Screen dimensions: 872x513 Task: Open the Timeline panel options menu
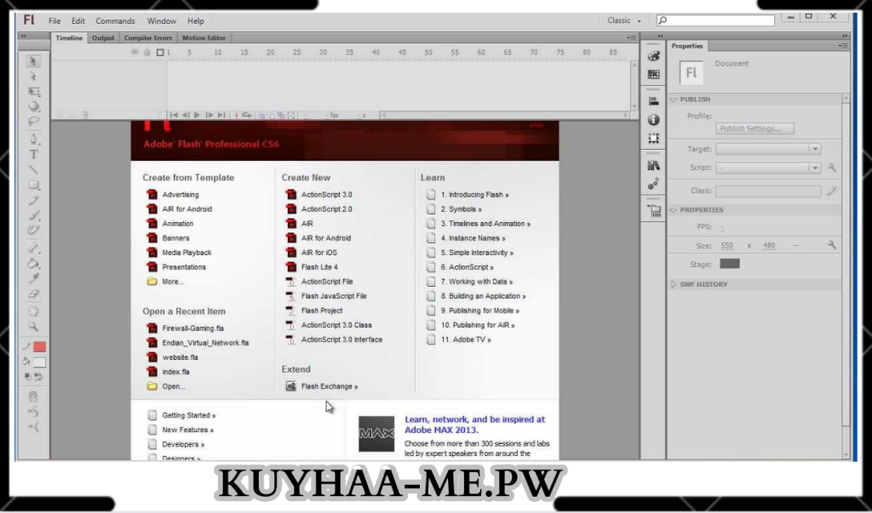631,37
